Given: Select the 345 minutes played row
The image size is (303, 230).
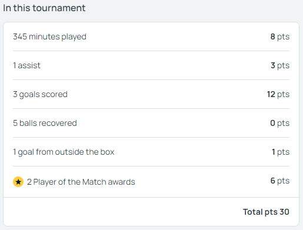Looking at the screenshot, I should (151, 36).
